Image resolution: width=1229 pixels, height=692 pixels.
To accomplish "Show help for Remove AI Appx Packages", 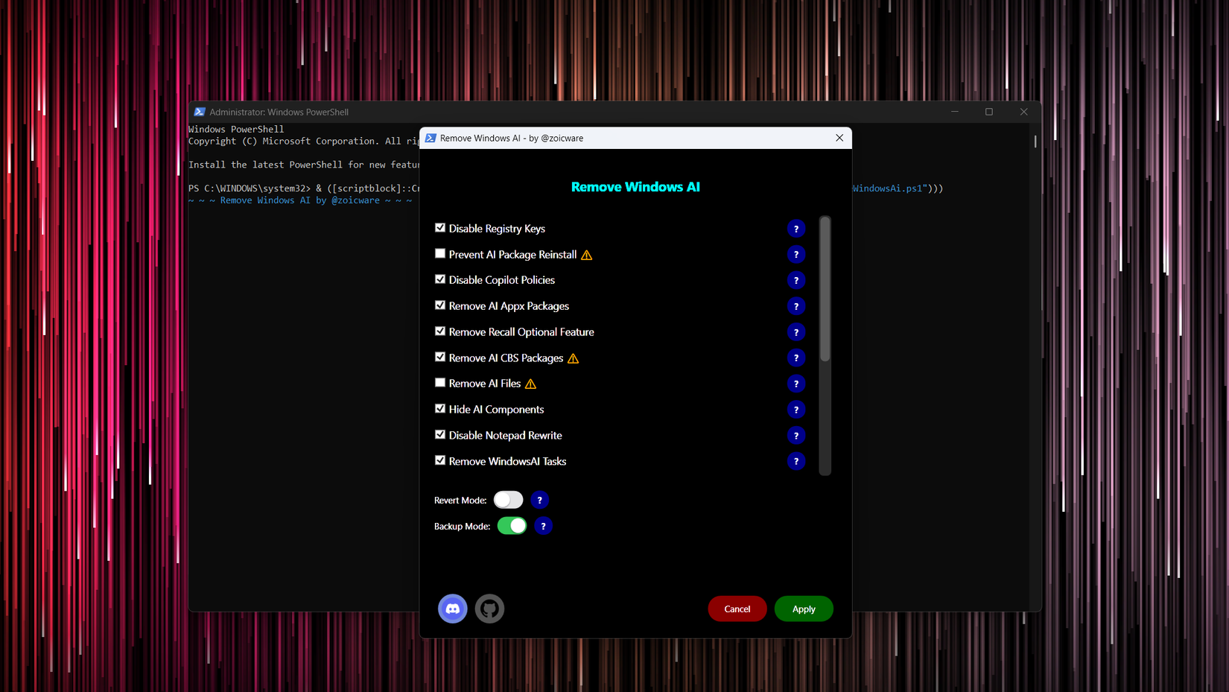I will [796, 306].
